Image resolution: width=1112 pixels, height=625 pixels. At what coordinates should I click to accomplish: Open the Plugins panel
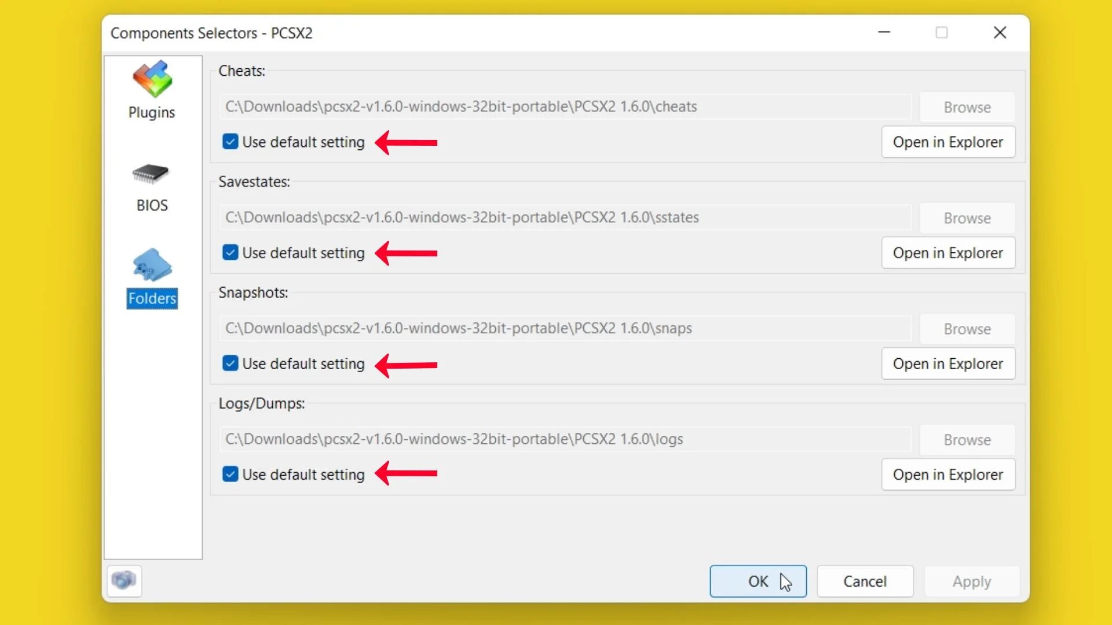tap(152, 89)
